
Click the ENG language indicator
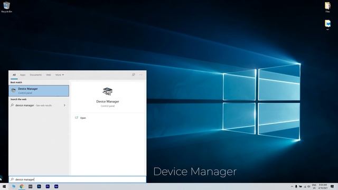[x=314, y=186]
